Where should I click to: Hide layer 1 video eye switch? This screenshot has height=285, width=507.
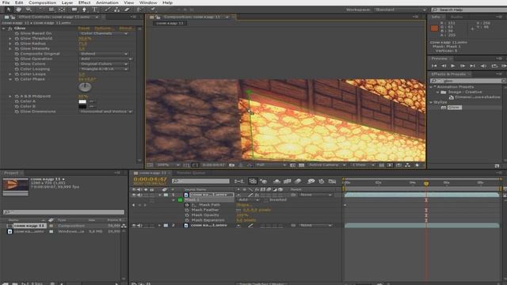(134, 195)
